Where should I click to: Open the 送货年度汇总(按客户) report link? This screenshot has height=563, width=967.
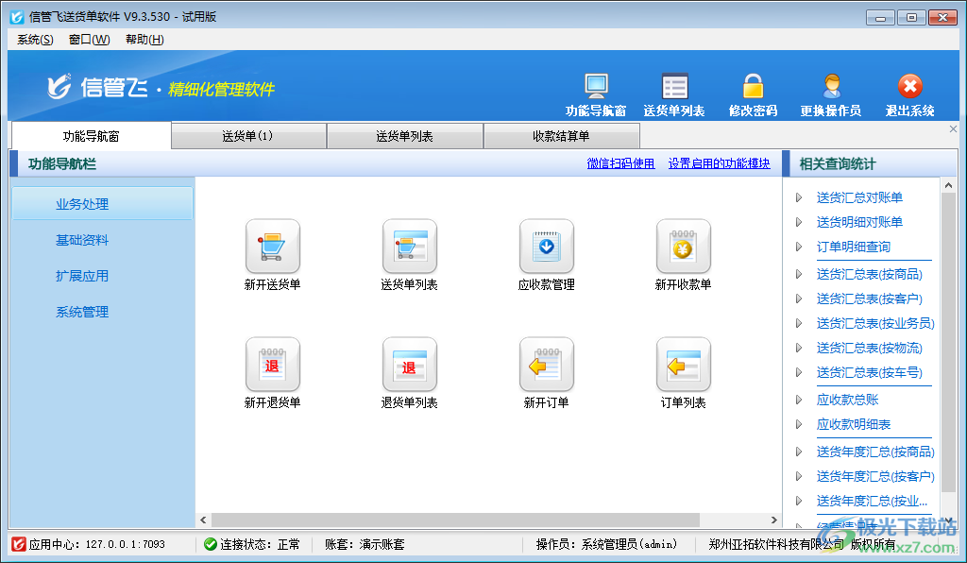click(875, 476)
